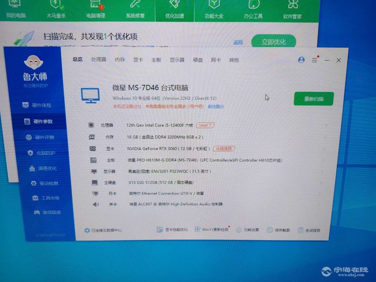
Task: Click 保存截图
Action: pos(278,230)
